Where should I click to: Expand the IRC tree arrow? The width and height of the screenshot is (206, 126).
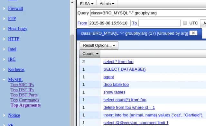tap(4, 59)
